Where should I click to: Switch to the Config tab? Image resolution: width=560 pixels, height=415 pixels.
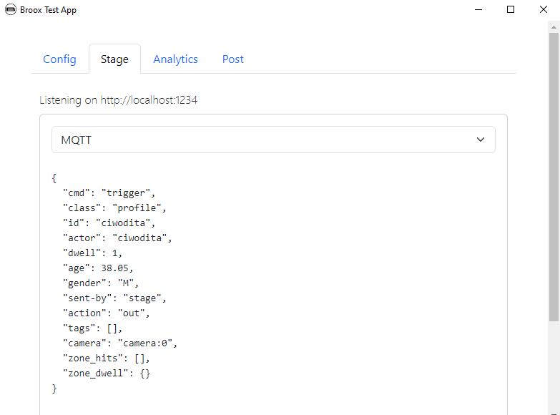click(x=59, y=59)
